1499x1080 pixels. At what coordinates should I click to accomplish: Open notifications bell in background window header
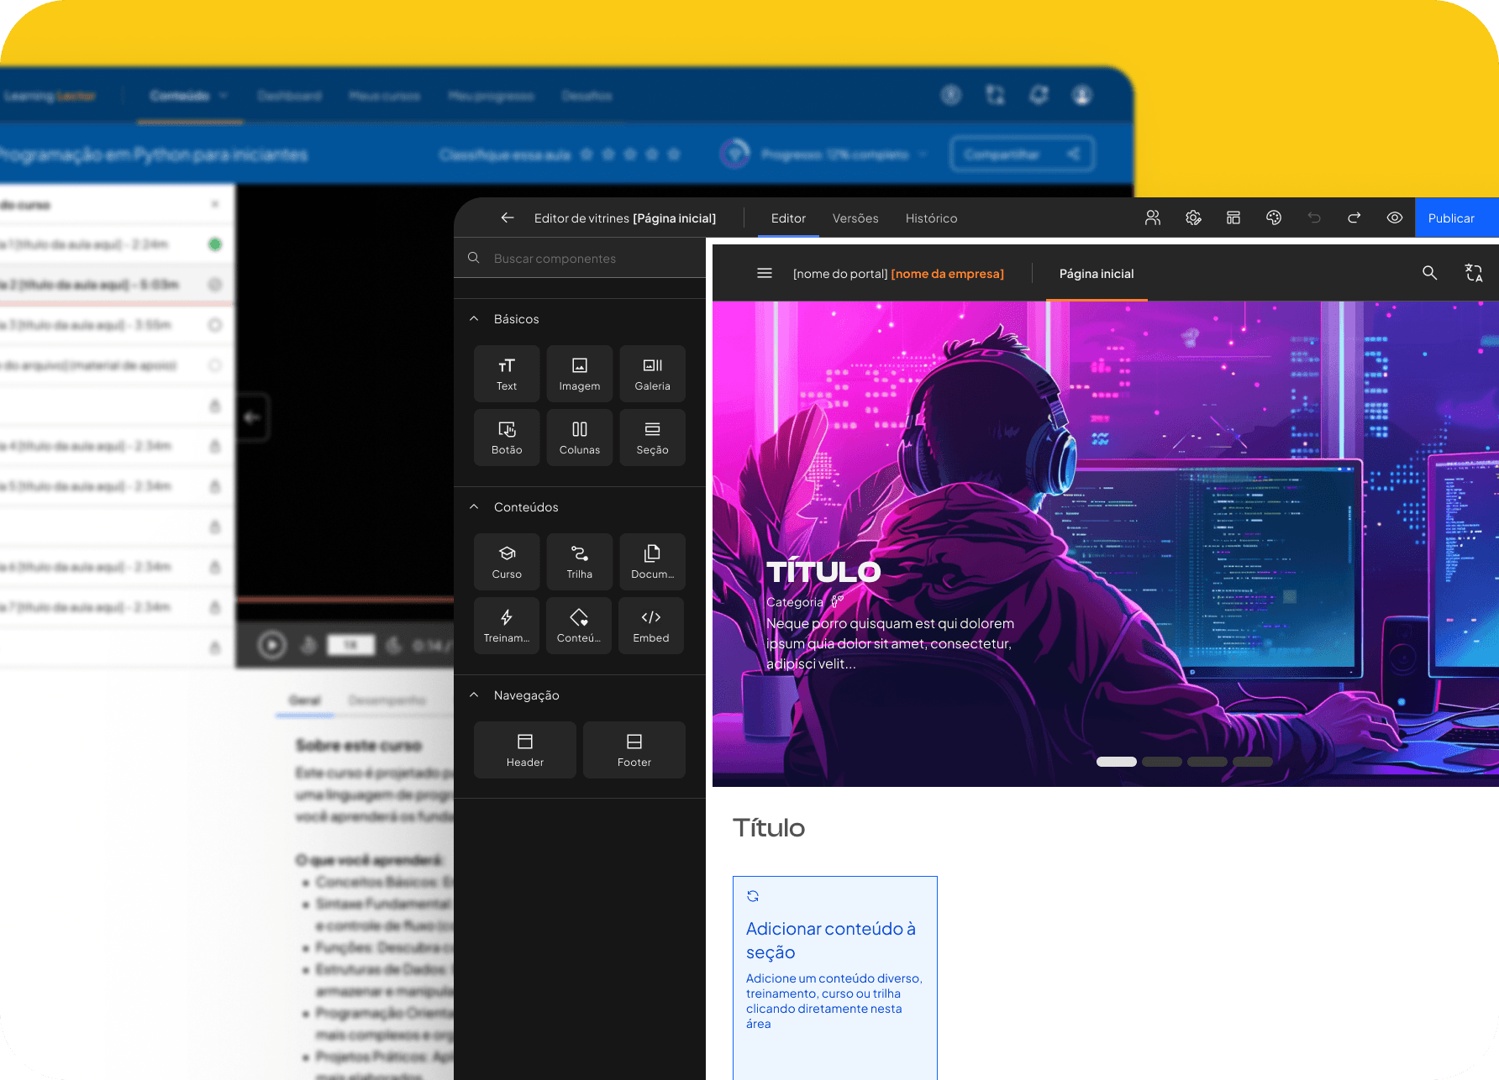click(1039, 96)
